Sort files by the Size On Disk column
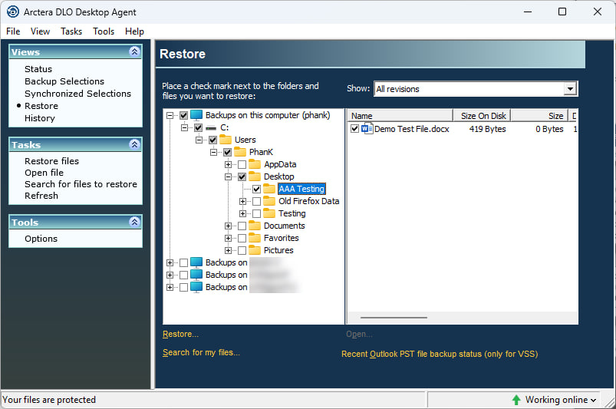616x409 pixels. click(483, 116)
